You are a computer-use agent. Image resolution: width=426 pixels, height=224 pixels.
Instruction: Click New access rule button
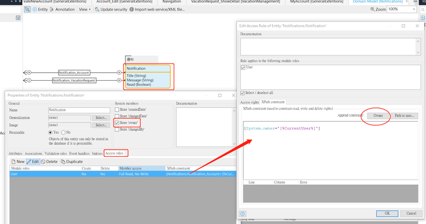click(18, 161)
